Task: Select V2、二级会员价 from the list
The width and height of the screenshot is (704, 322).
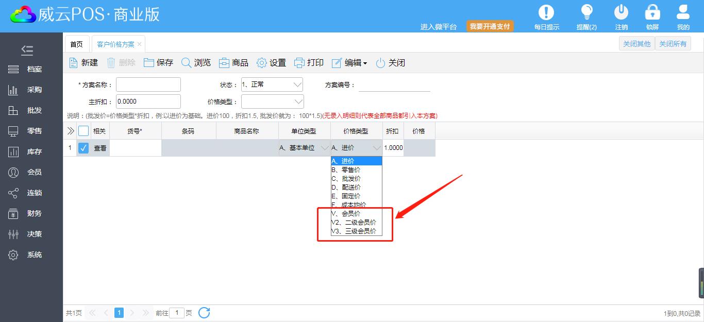Action: (356, 223)
